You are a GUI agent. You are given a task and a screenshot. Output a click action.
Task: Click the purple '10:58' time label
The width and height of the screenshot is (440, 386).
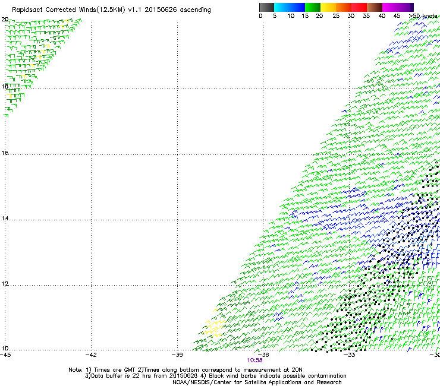pos(255,360)
